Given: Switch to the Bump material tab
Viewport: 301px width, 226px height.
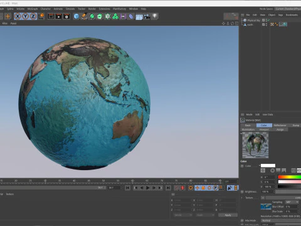Looking at the screenshot, I should (295, 125).
